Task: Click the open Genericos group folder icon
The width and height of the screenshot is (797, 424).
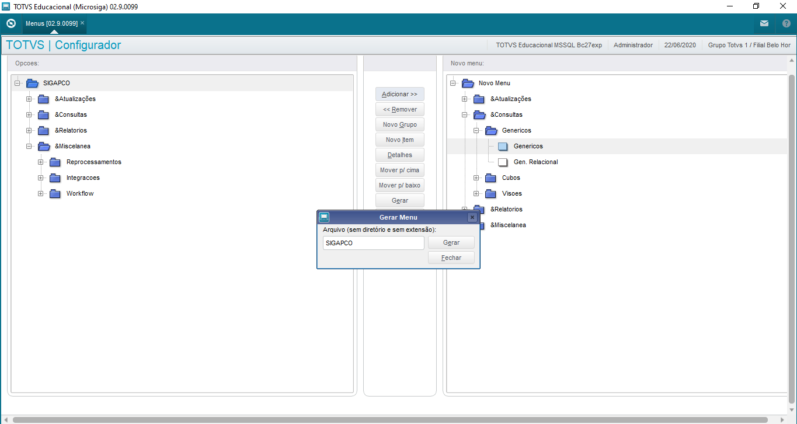Action: [x=491, y=130]
